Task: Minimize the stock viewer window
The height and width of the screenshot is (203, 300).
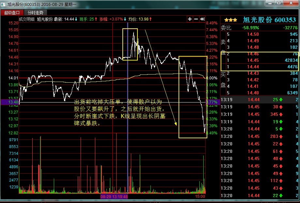Action: pyautogui.click(x=269, y=3)
